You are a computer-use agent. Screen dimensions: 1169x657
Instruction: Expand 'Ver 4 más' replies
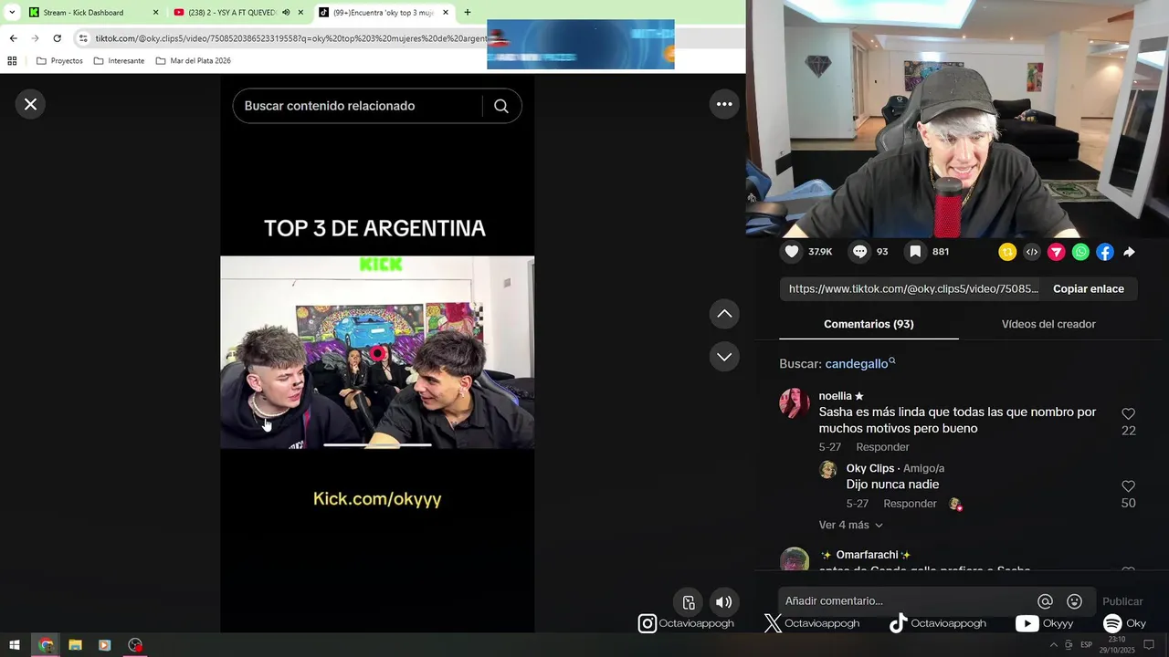click(x=850, y=525)
